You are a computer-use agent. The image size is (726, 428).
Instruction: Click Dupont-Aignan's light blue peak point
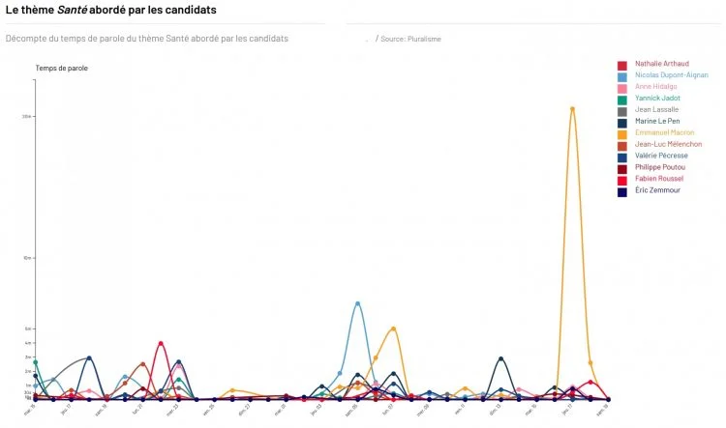(357, 303)
